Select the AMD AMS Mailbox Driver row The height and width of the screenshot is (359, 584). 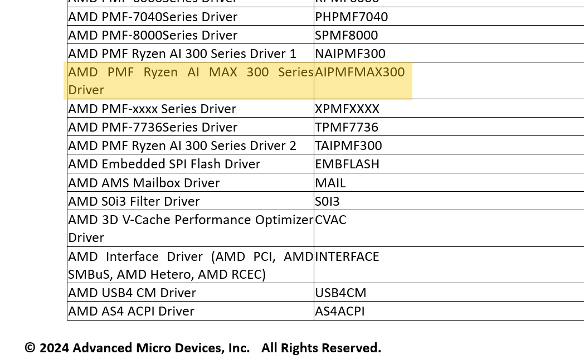pyautogui.click(x=144, y=183)
